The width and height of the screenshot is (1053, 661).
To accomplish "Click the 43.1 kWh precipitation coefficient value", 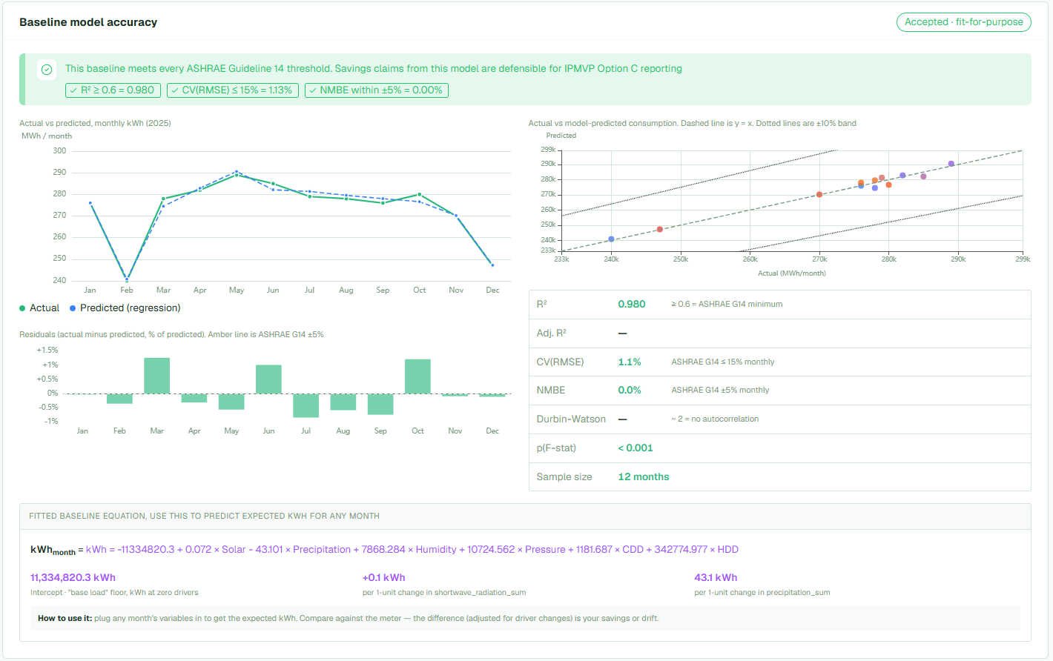I will pyautogui.click(x=716, y=578).
